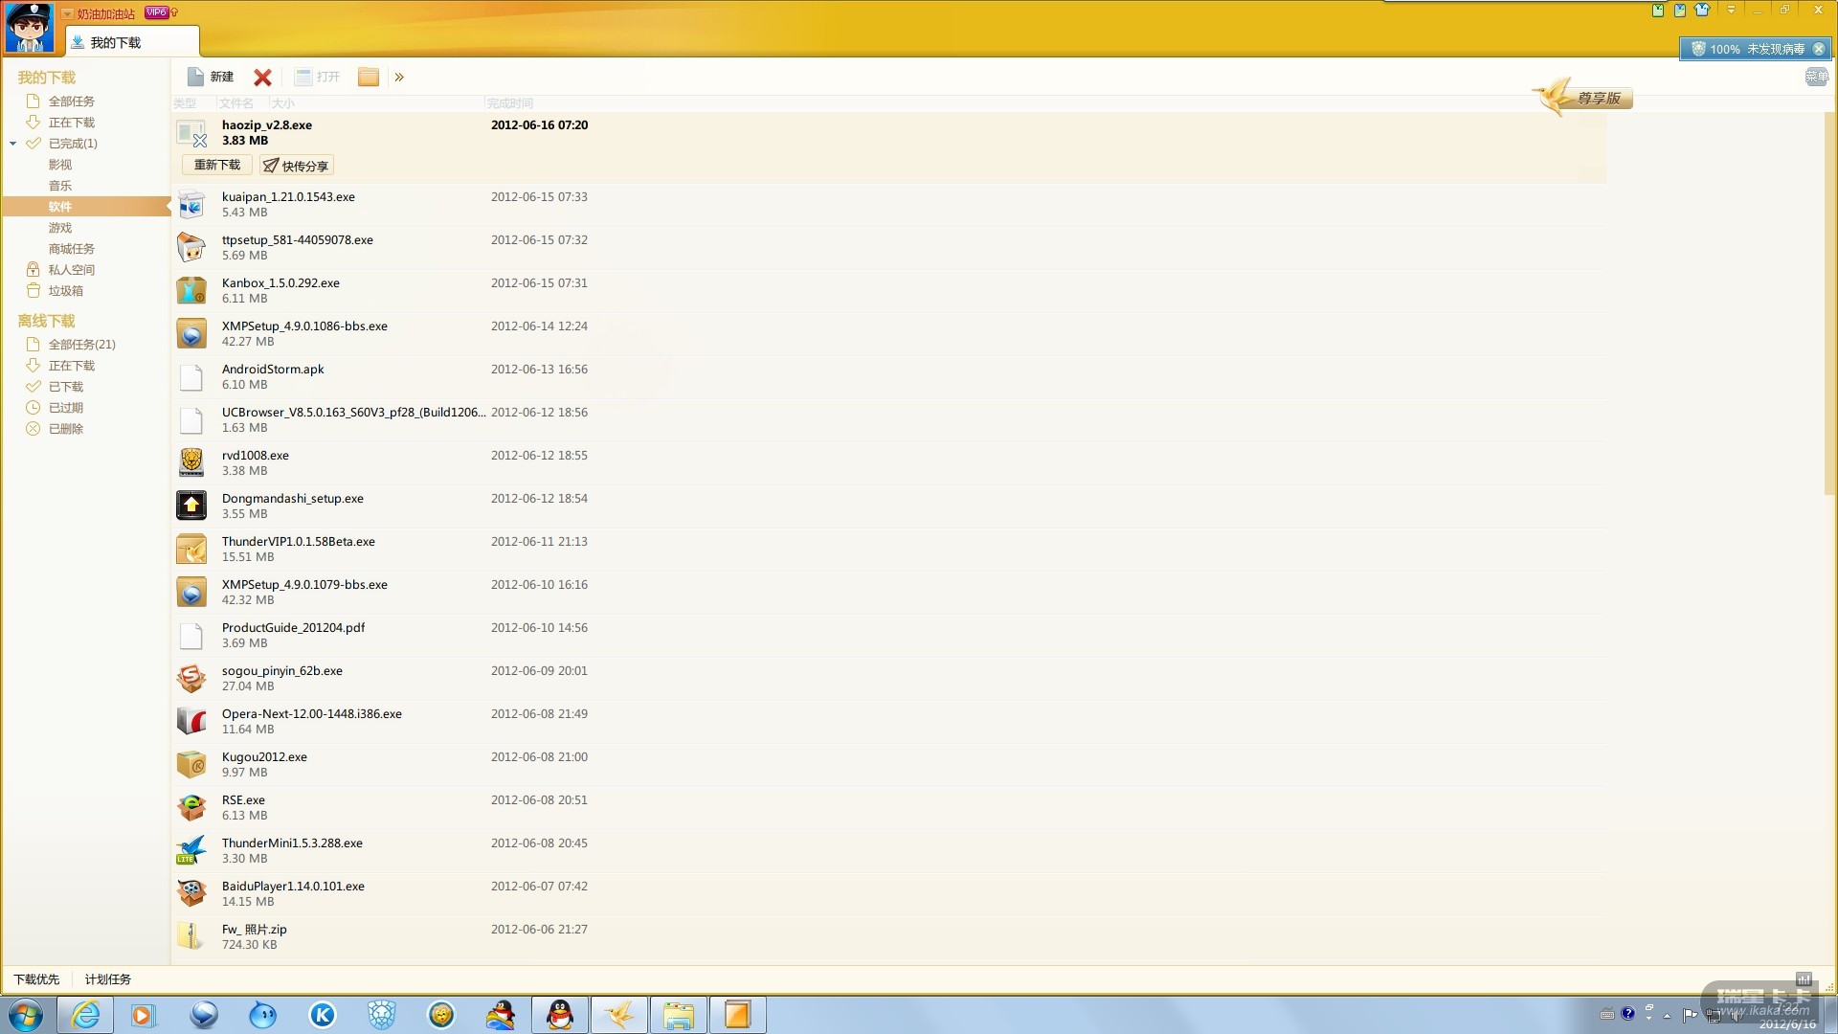
Task: Expand the toolbar overflow chevron
Action: click(x=399, y=78)
